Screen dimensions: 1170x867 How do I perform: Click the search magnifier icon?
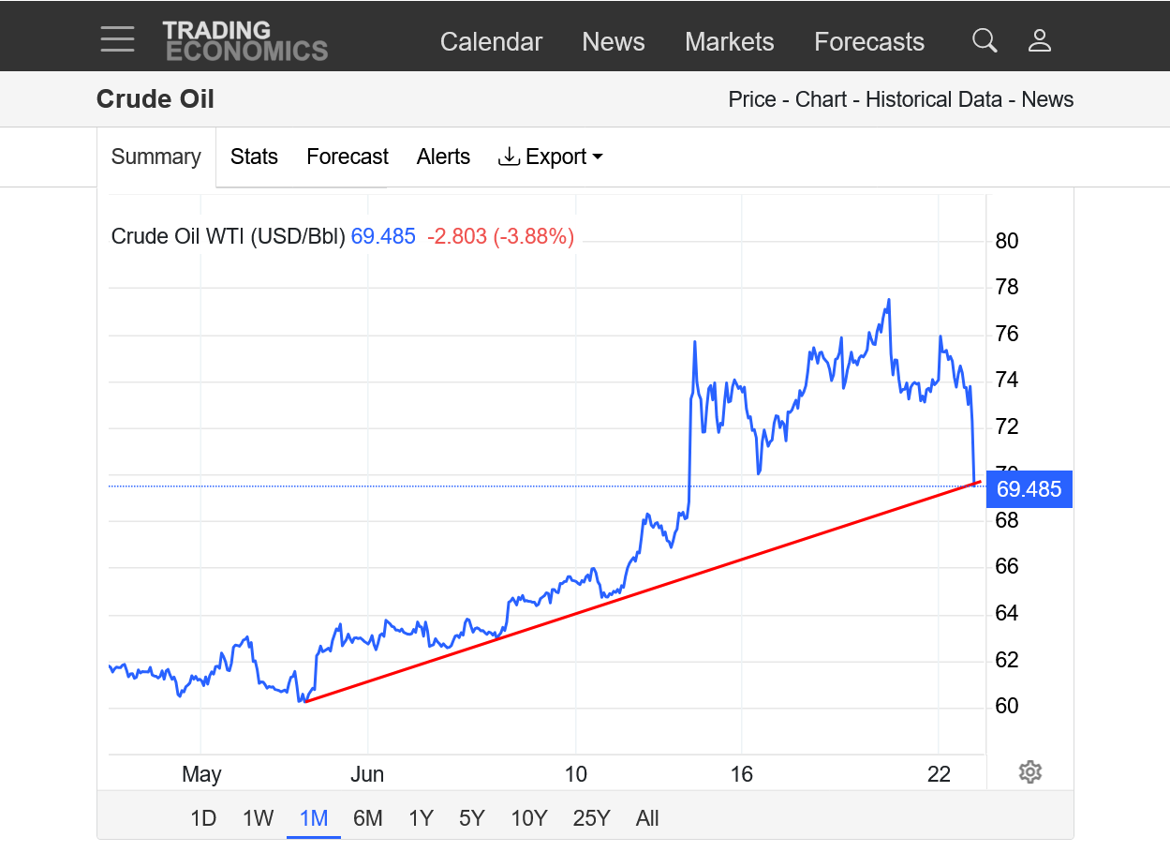pos(985,40)
